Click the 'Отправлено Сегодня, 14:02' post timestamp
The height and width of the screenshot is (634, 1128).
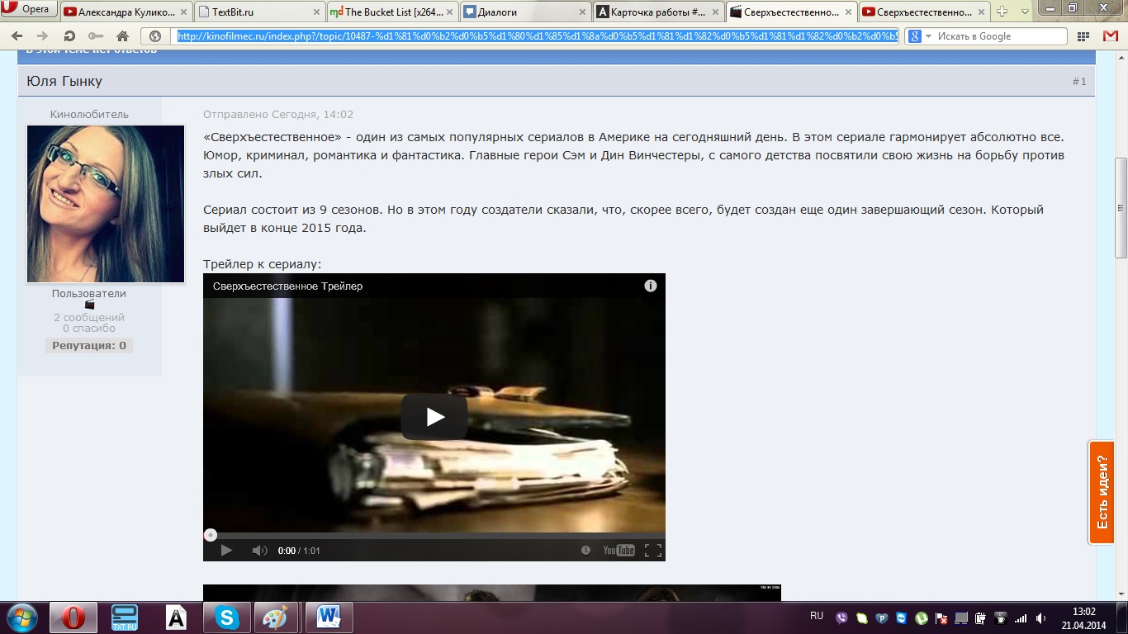coord(278,114)
